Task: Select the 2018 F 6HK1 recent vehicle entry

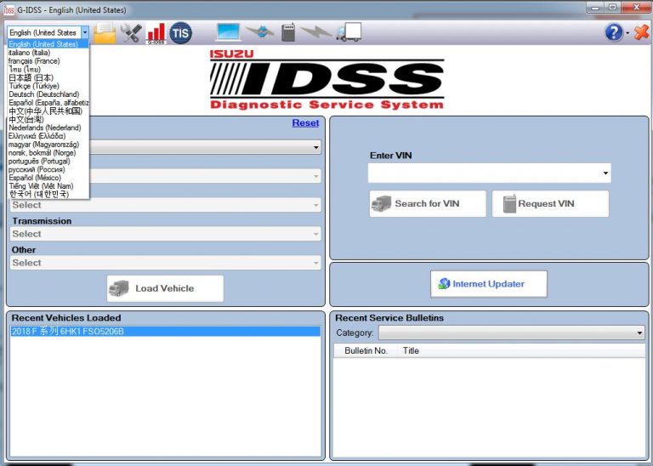Action: point(68,332)
